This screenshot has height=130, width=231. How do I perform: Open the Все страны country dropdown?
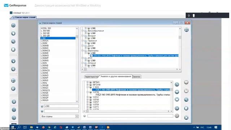(77, 116)
